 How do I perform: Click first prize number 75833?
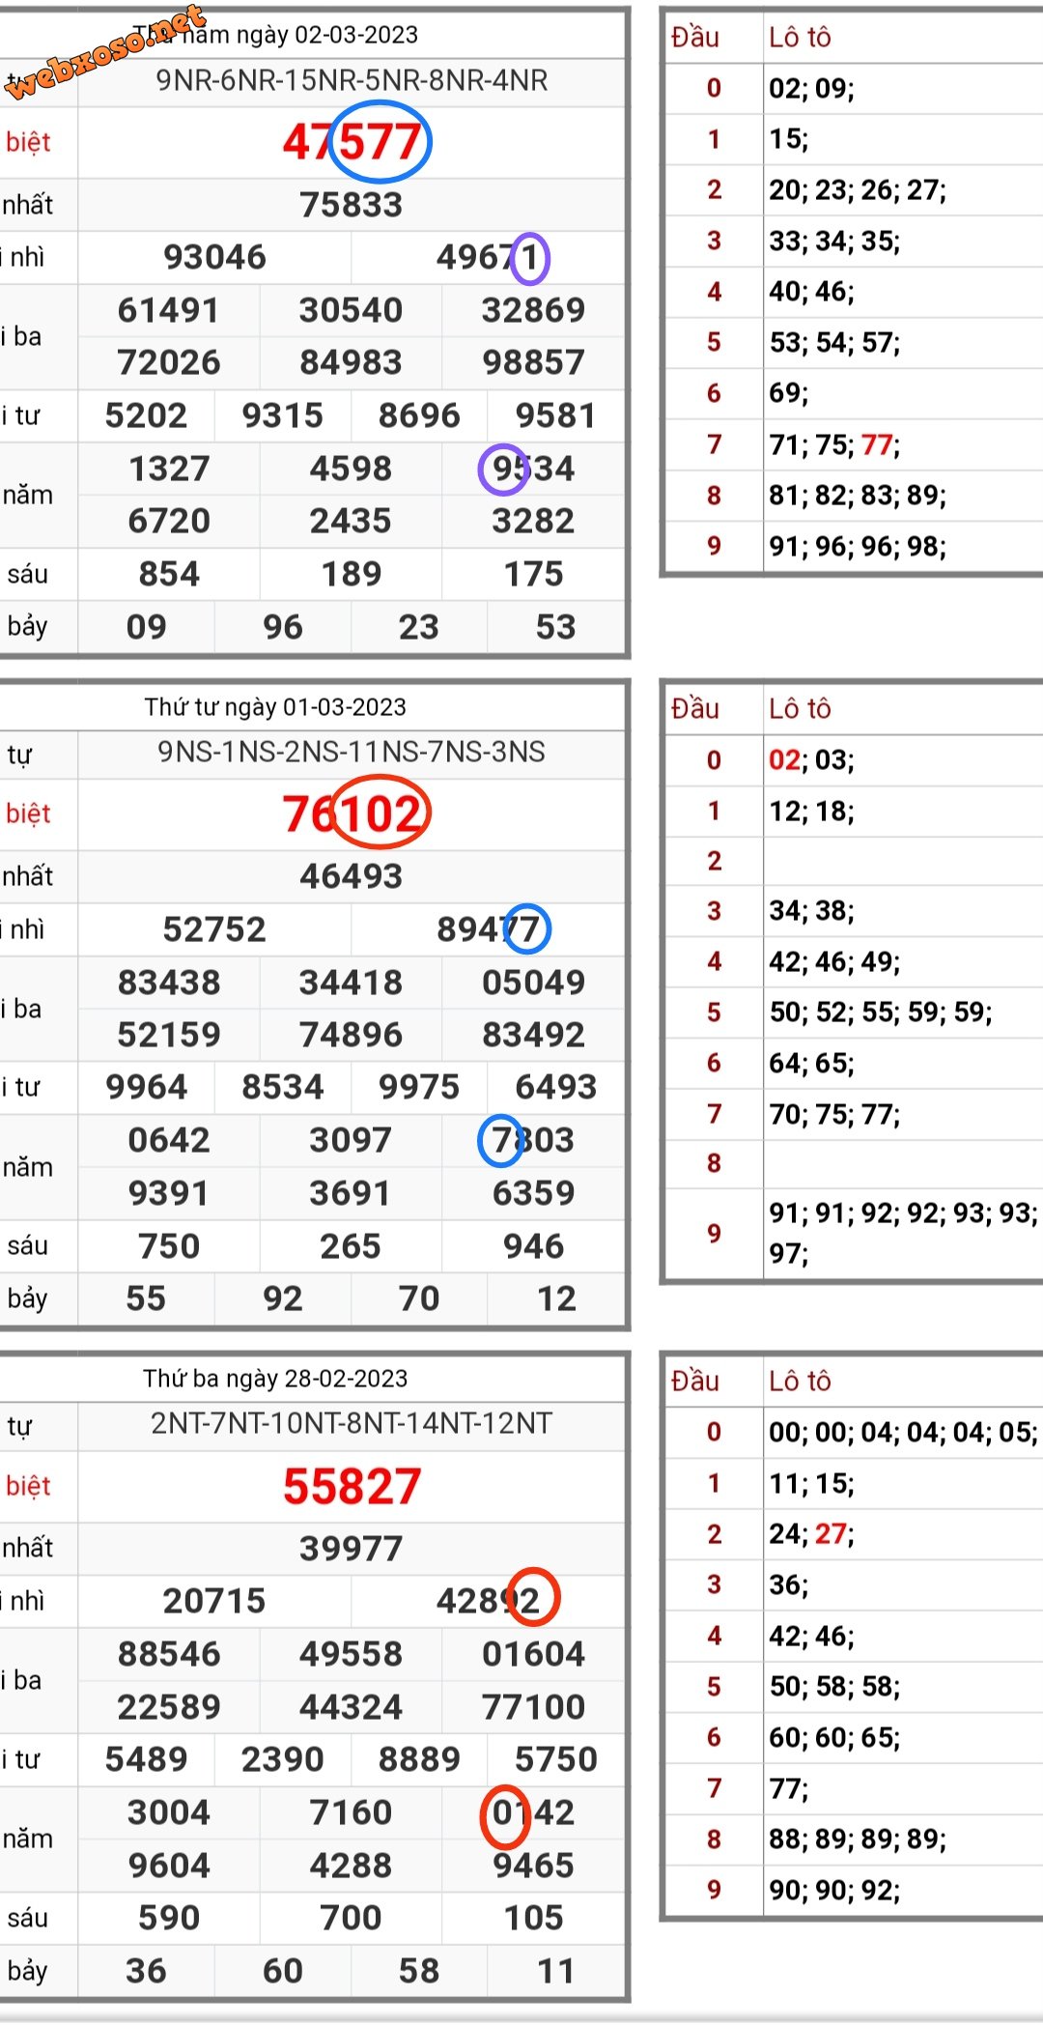352,205
